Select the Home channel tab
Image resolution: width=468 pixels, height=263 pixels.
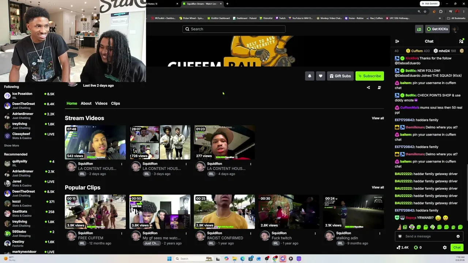[x=72, y=103]
